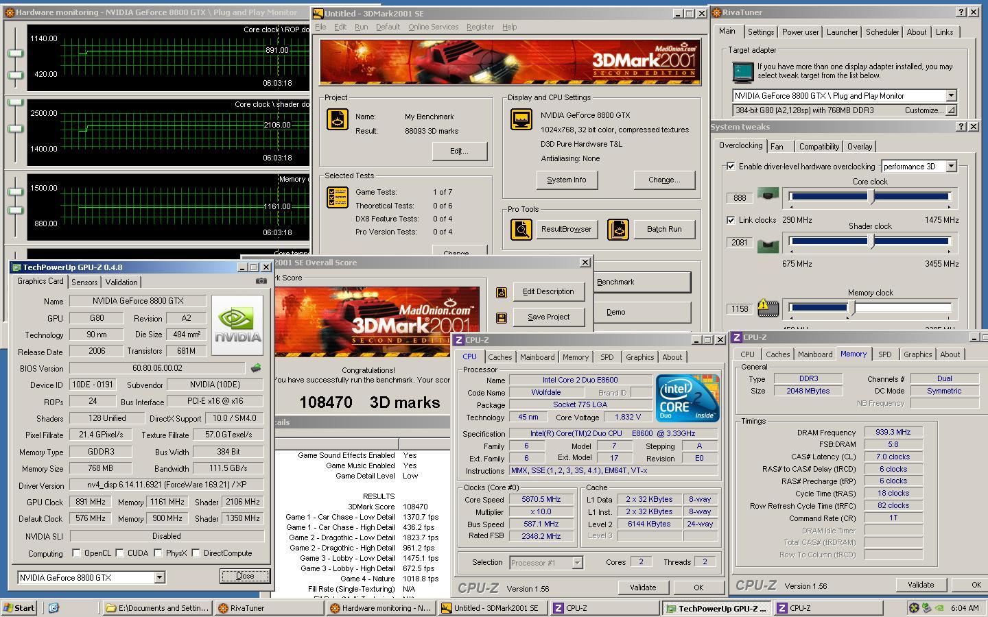
Task: Click the core clock value field 888
Action: tap(739, 197)
